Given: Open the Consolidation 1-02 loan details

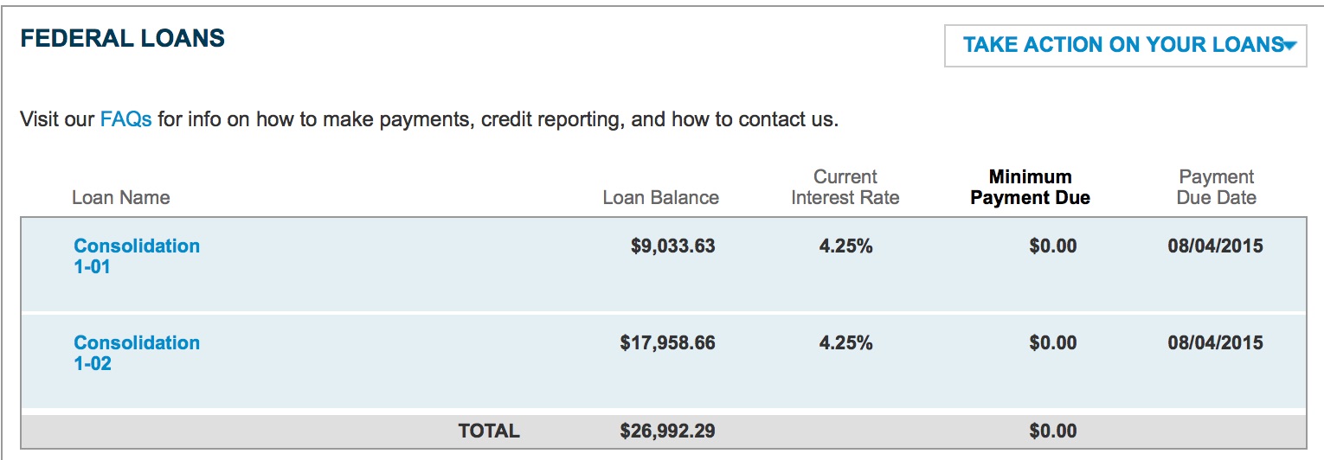Looking at the screenshot, I should [x=136, y=353].
